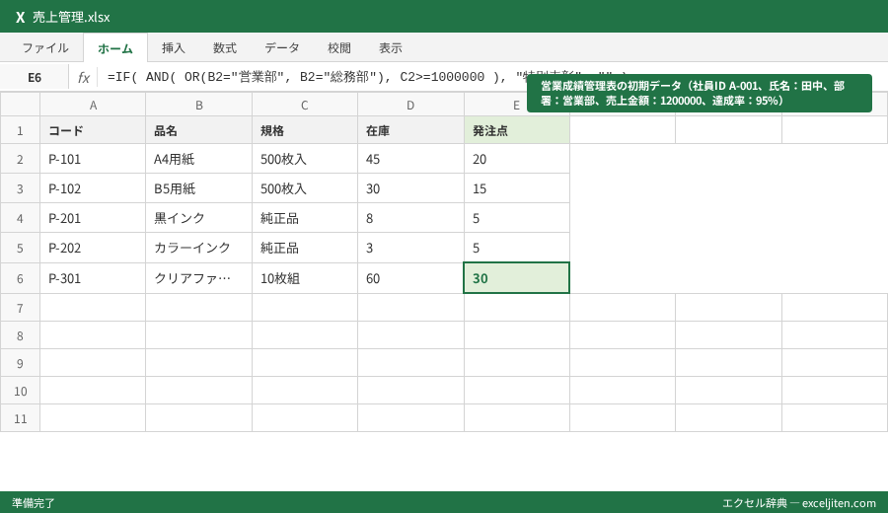This screenshot has height=513, width=888.
Task: Click the コード header cell
Action: point(93,131)
